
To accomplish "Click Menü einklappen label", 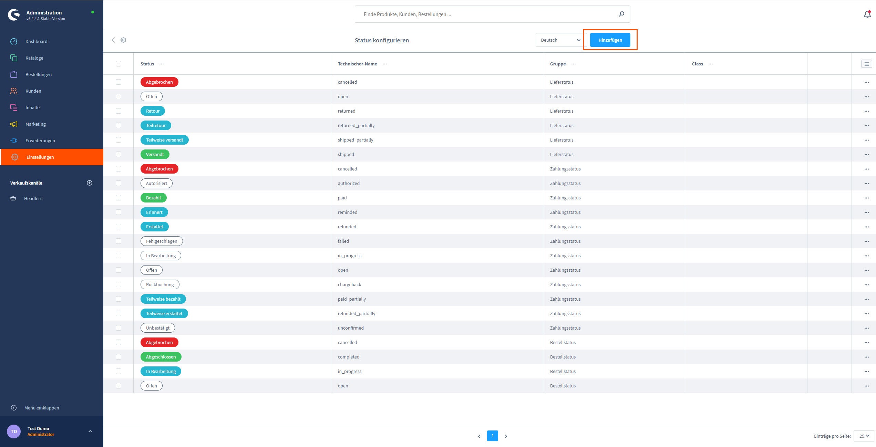I will click(42, 408).
